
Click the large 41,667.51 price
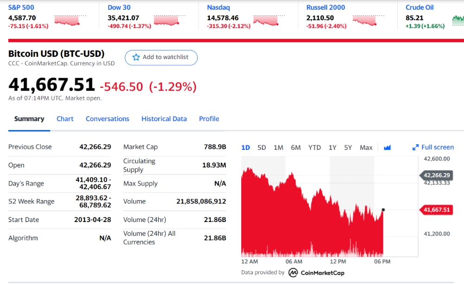pyautogui.click(x=52, y=85)
